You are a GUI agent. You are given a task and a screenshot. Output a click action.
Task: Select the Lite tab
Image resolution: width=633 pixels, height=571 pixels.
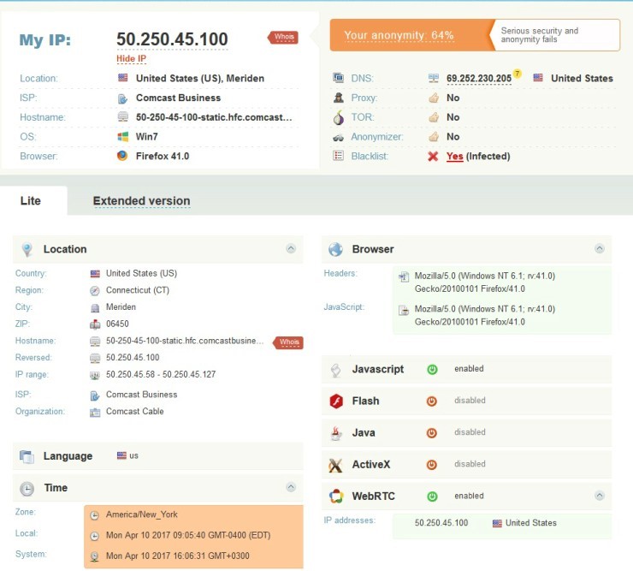pyautogui.click(x=33, y=201)
